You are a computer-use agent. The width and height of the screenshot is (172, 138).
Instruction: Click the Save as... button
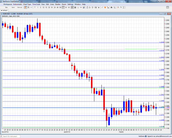click(x=20, y=7)
